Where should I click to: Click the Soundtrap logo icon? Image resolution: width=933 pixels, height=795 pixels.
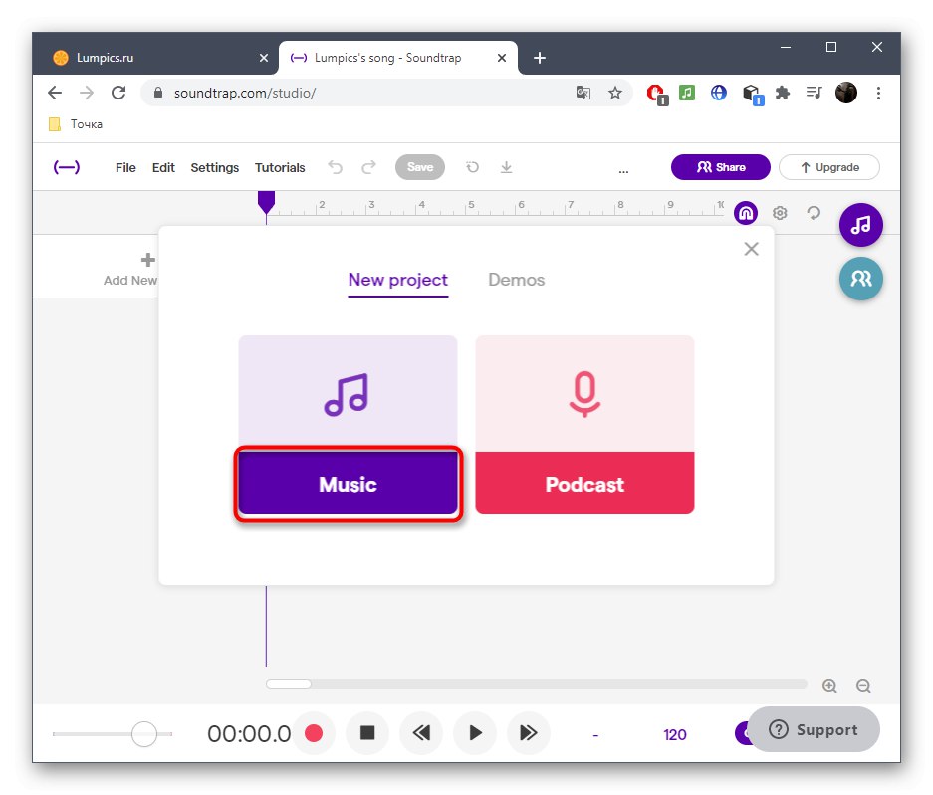coord(67,167)
